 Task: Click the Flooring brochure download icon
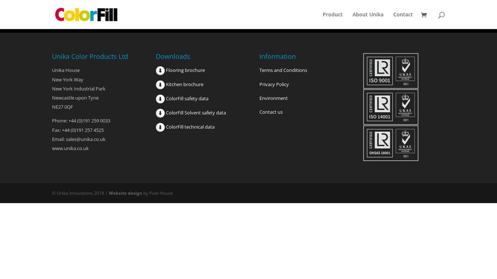click(x=160, y=70)
